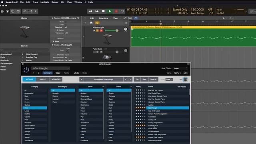Record-enable the Afterthought track
The height and width of the screenshot is (144, 256).
tap(101, 30)
